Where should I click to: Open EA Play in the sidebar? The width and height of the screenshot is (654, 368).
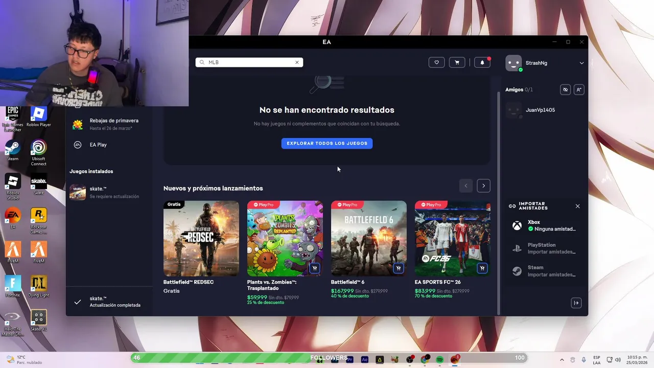(108, 145)
